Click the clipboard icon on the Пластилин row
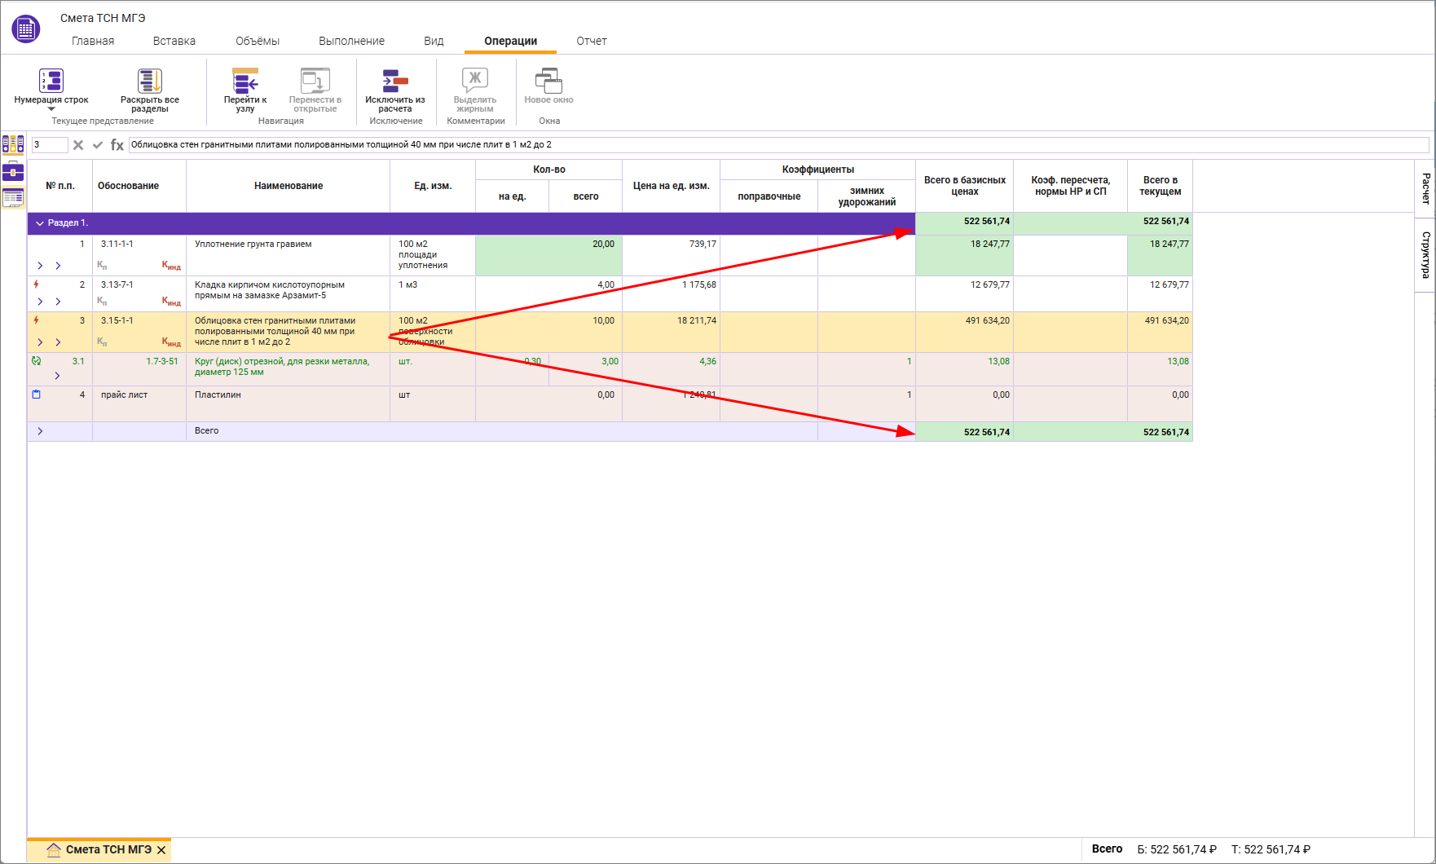Screen dimensions: 1436x864 coord(36,395)
